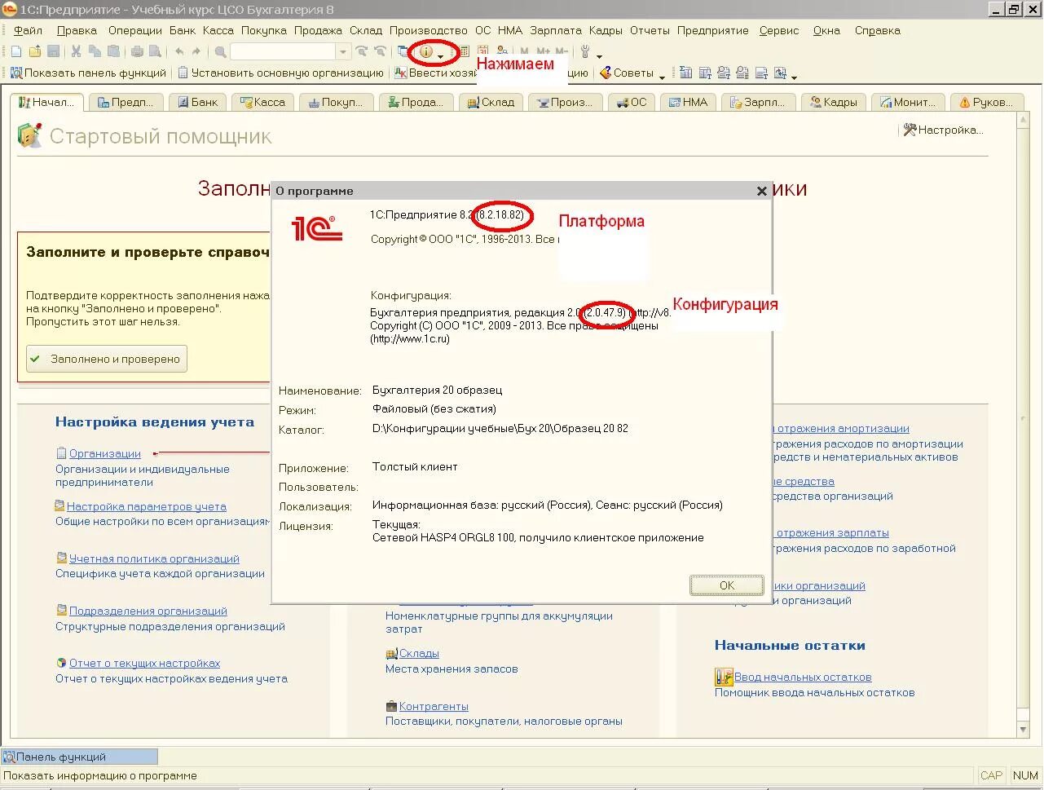Expand the info button dropdown arrow
This screenshot has height=790, width=1044.
point(441,55)
